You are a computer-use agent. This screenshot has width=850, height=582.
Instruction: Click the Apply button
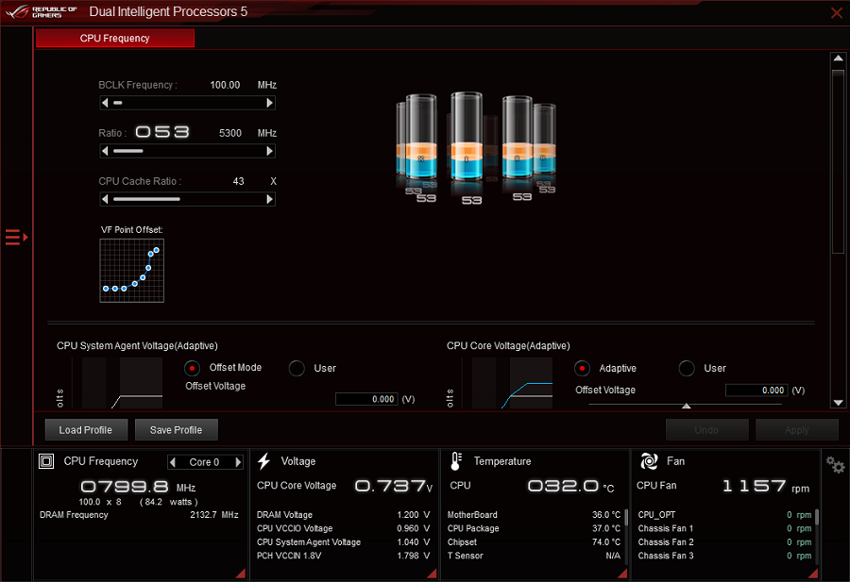coord(797,430)
